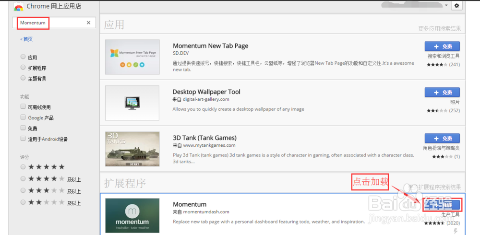
Task: Add Momentum New Tab Page with 免费 button
Action: pyautogui.click(x=442, y=46)
